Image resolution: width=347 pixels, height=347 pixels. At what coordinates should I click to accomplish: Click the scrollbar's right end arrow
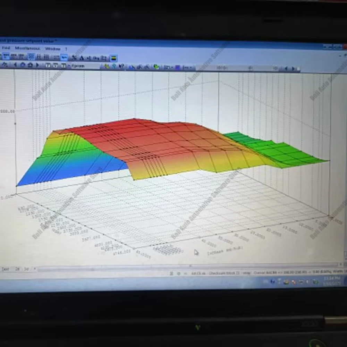(x=341, y=264)
